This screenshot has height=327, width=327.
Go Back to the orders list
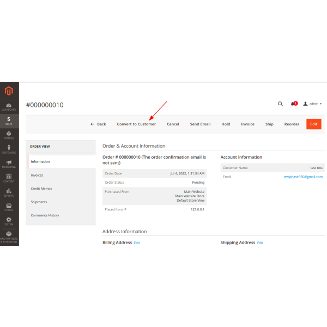99,124
